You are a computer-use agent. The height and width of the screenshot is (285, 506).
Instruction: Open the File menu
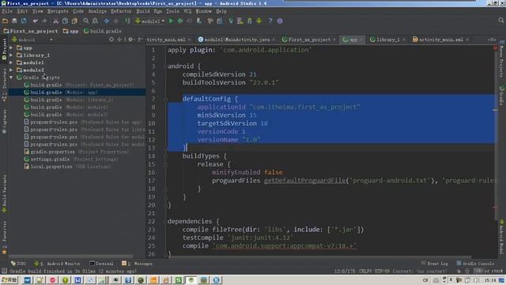7,11
